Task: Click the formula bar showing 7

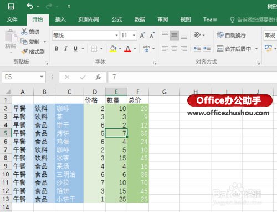Action: [x=192, y=77]
